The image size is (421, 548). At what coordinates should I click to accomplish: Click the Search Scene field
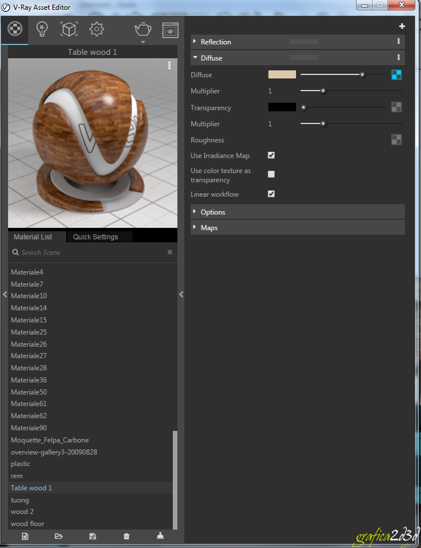(x=86, y=252)
